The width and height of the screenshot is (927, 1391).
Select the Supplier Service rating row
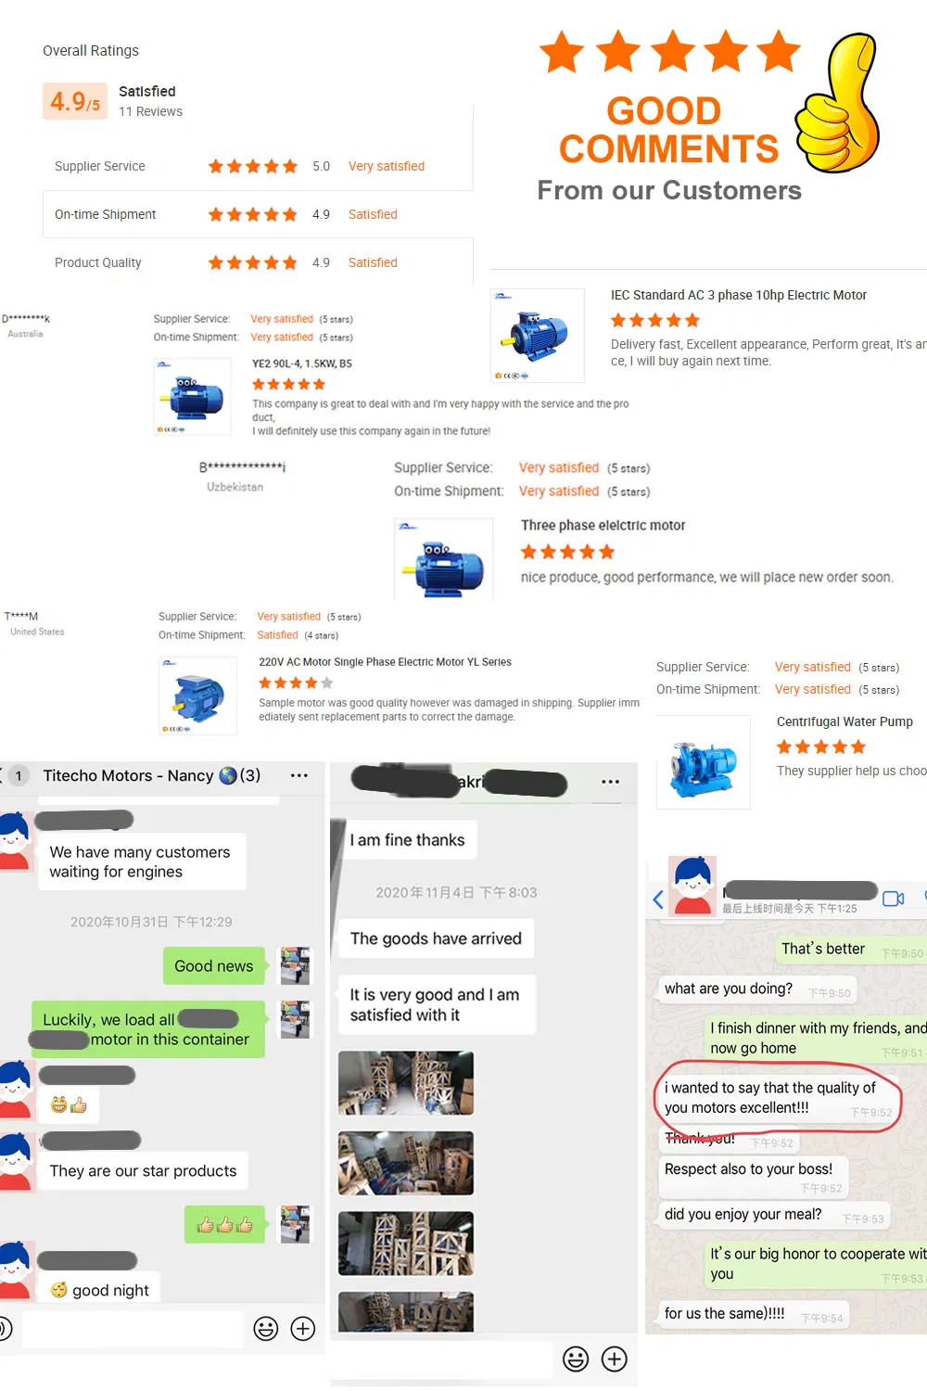258,166
